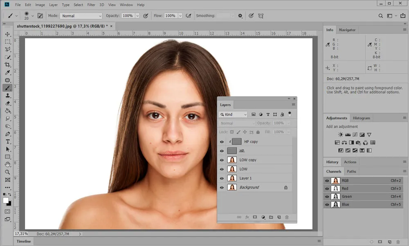
Task: Click the background color swatch
Action: click(x=10, y=204)
